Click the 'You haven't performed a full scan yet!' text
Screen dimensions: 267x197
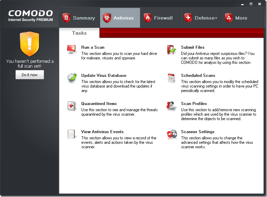(30, 64)
